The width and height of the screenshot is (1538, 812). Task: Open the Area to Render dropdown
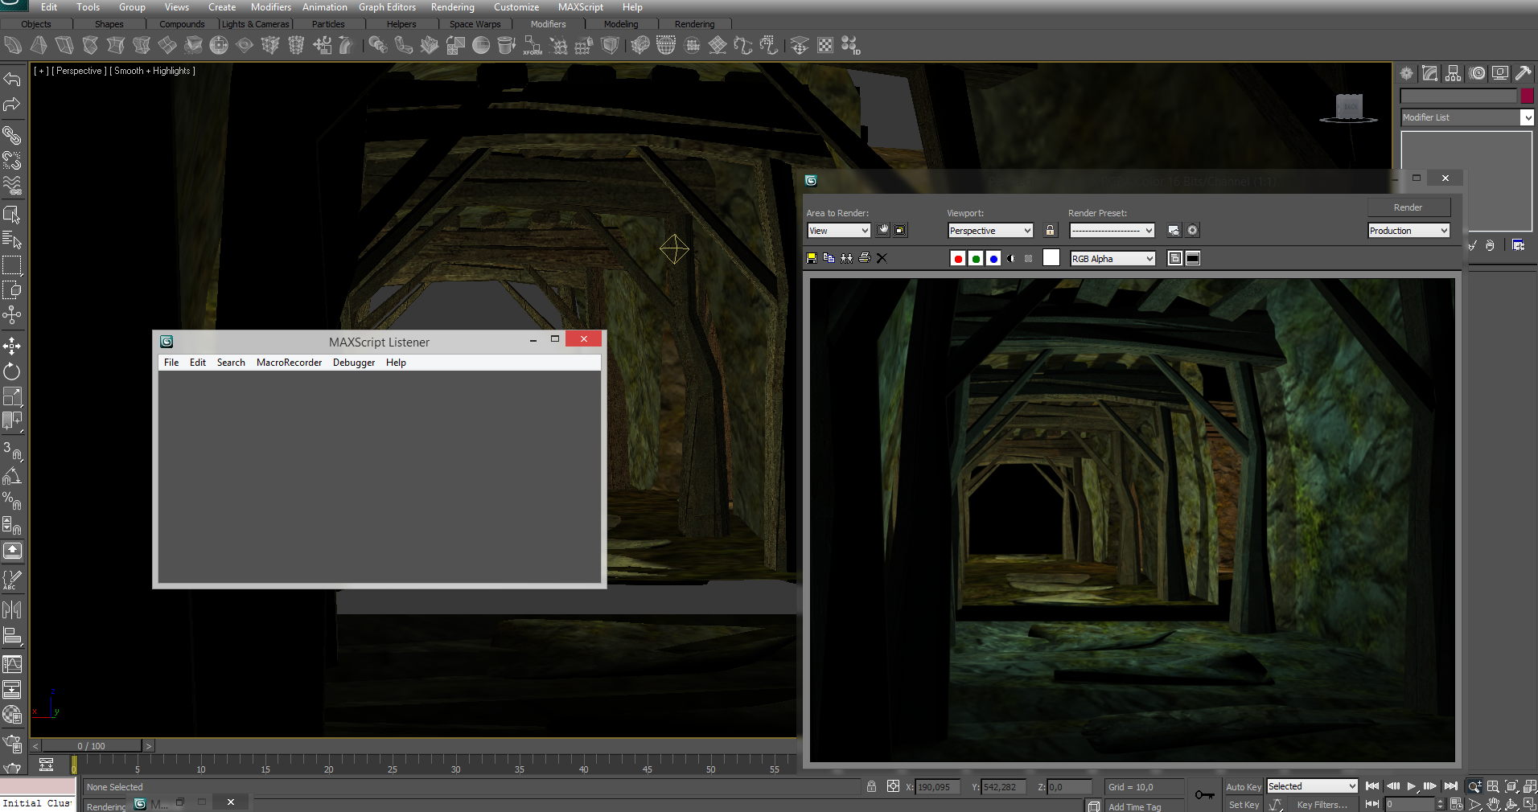(x=838, y=231)
